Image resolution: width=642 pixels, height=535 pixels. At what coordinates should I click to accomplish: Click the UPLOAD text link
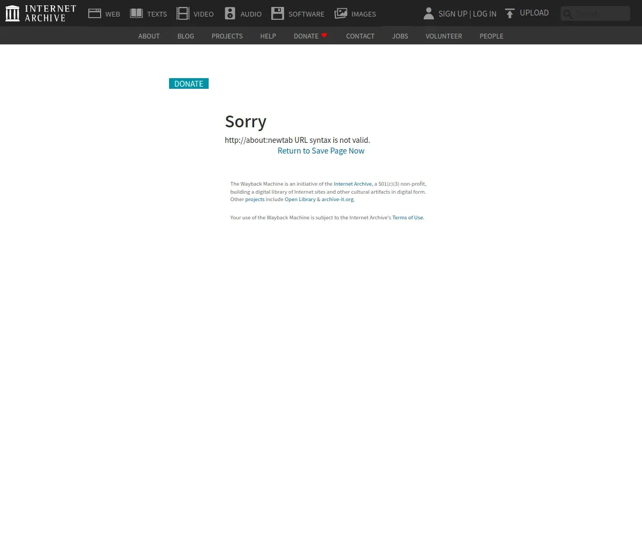tap(534, 13)
